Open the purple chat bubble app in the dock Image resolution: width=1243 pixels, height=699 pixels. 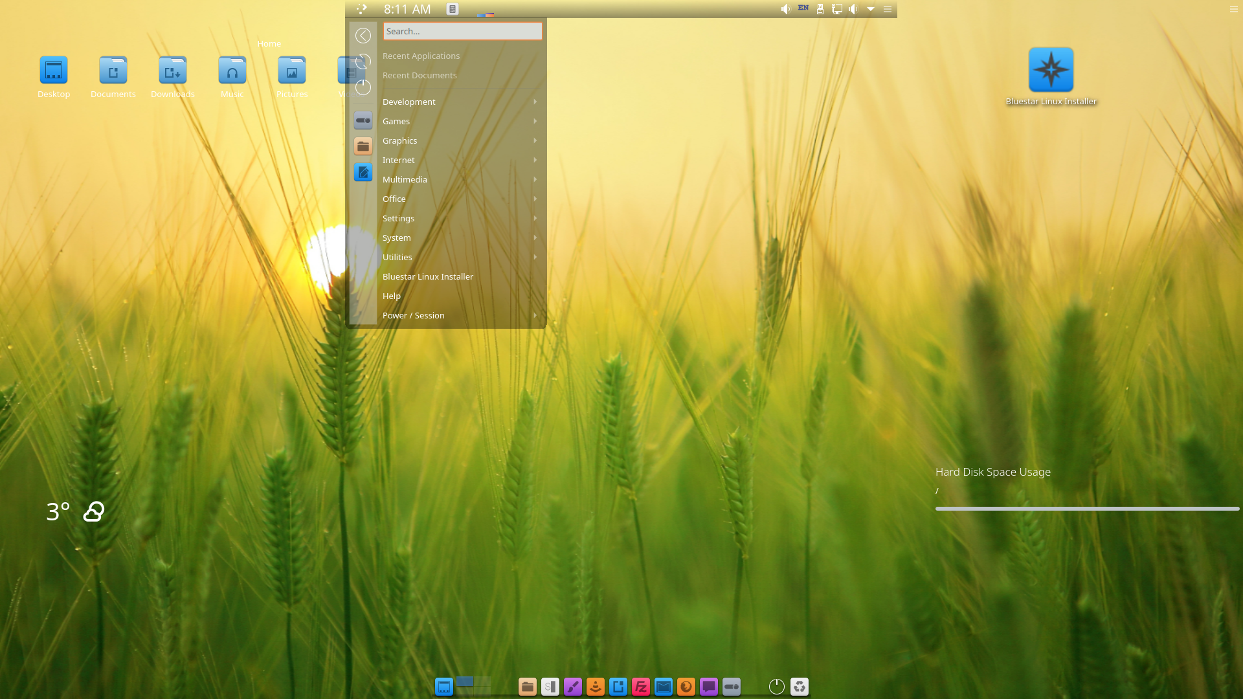pyautogui.click(x=709, y=687)
